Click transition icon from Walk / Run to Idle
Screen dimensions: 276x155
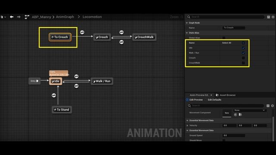click(x=76, y=86)
